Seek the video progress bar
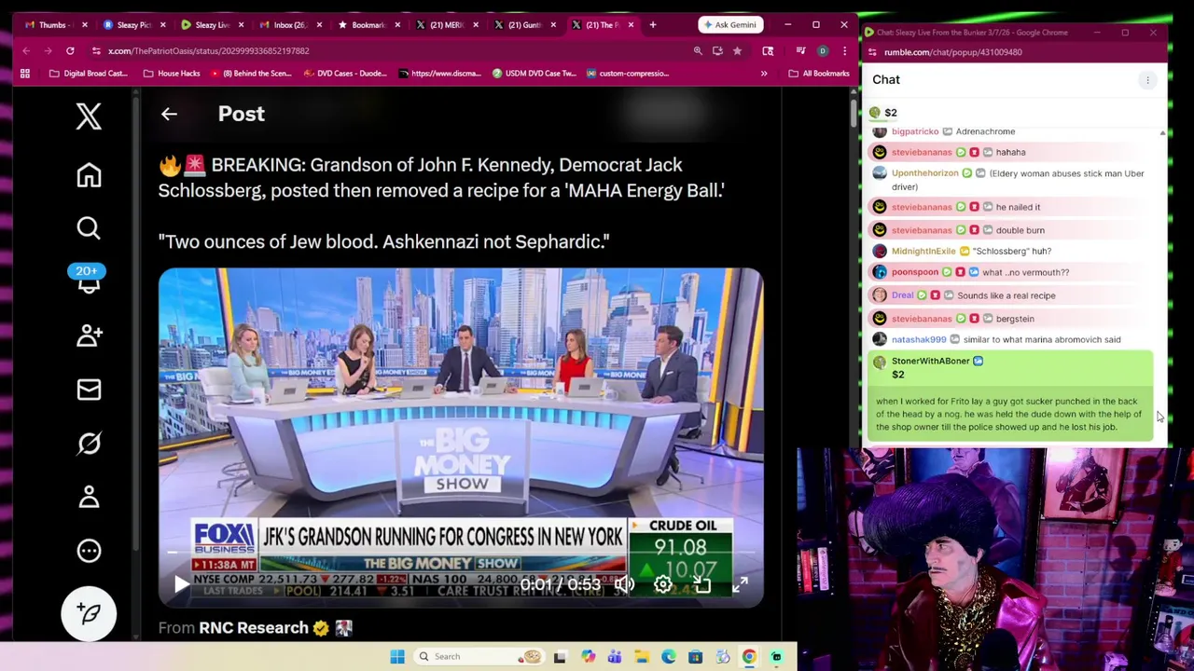The width and height of the screenshot is (1194, 671). (x=461, y=552)
